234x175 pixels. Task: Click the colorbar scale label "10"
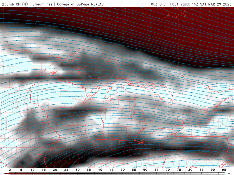click(x=32, y=170)
